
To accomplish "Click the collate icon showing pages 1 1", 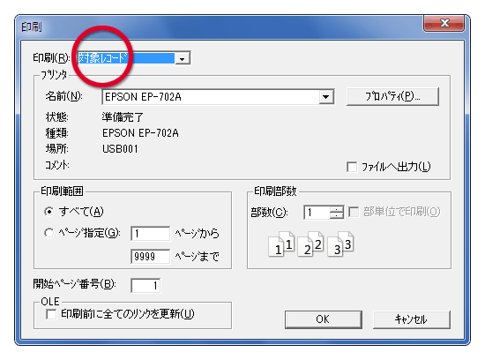I will 281,244.
